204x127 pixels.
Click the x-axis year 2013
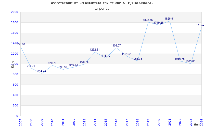pyautogui.click(x=84, y=122)
